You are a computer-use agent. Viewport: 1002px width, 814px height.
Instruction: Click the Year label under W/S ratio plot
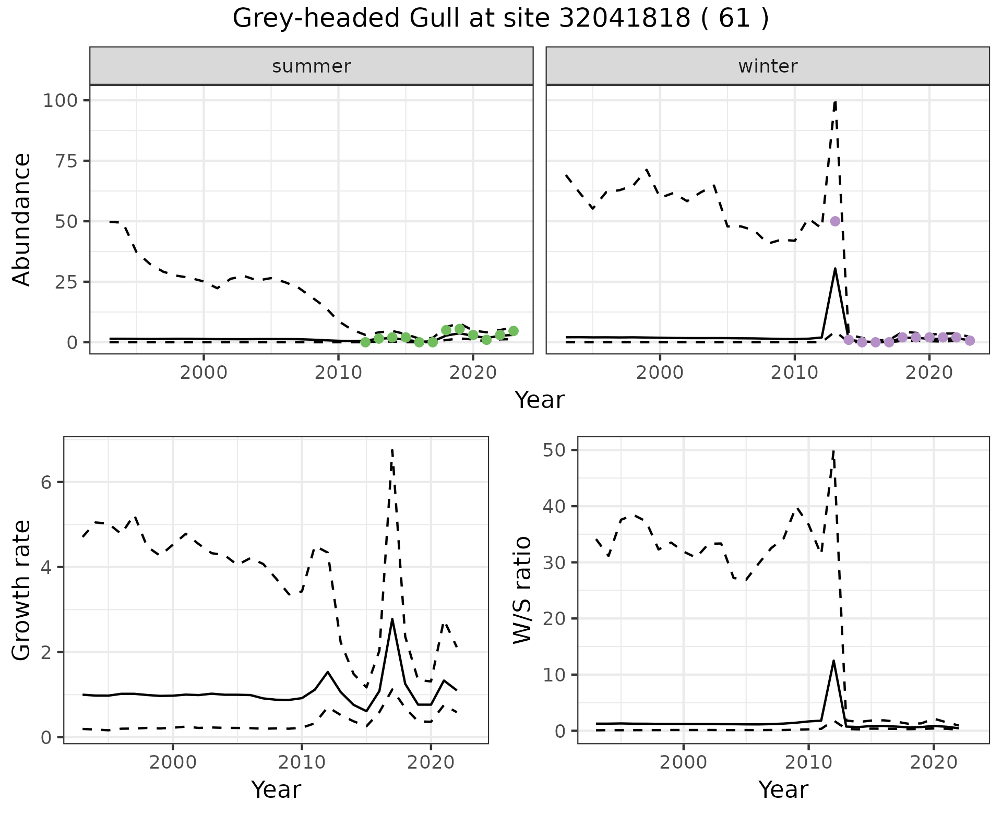tap(783, 789)
